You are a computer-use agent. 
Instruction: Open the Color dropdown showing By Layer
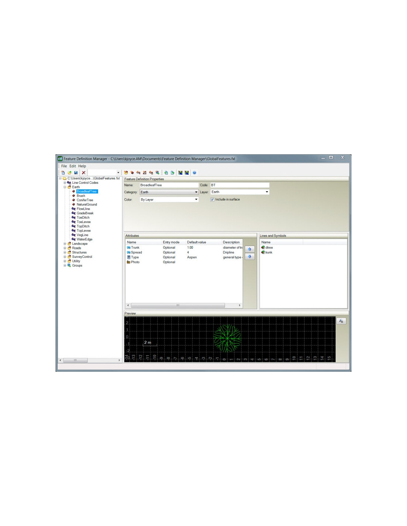(x=169, y=199)
